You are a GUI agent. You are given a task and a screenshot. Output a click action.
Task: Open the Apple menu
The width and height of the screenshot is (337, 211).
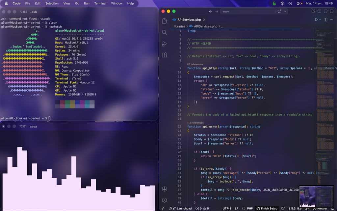[6, 3]
